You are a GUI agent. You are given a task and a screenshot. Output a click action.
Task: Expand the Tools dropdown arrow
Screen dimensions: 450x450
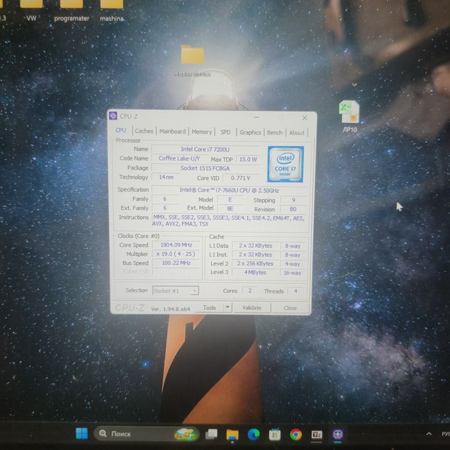click(x=228, y=308)
